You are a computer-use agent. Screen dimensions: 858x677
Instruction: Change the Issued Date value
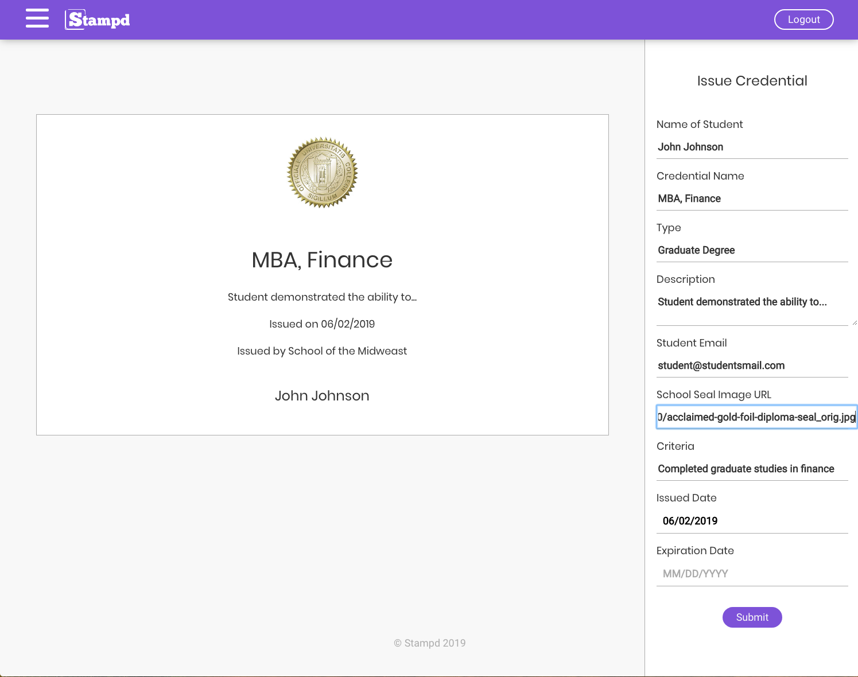(x=752, y=521)
